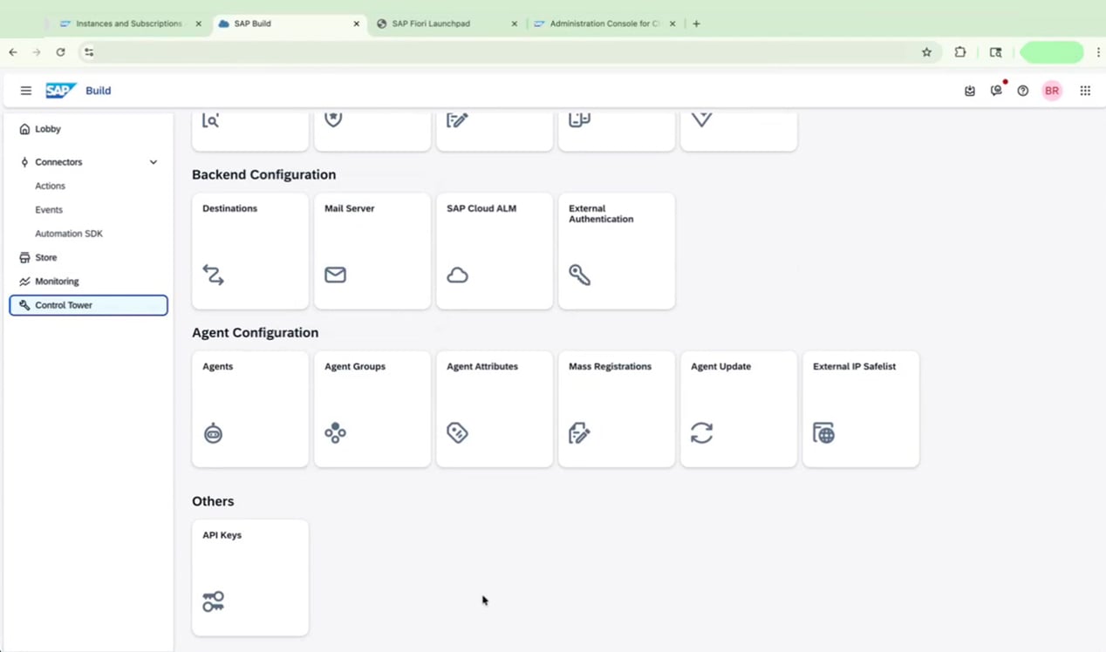Click the Destinations arrows icon
Screen dimensions: 1106x652
coord(214,275)
